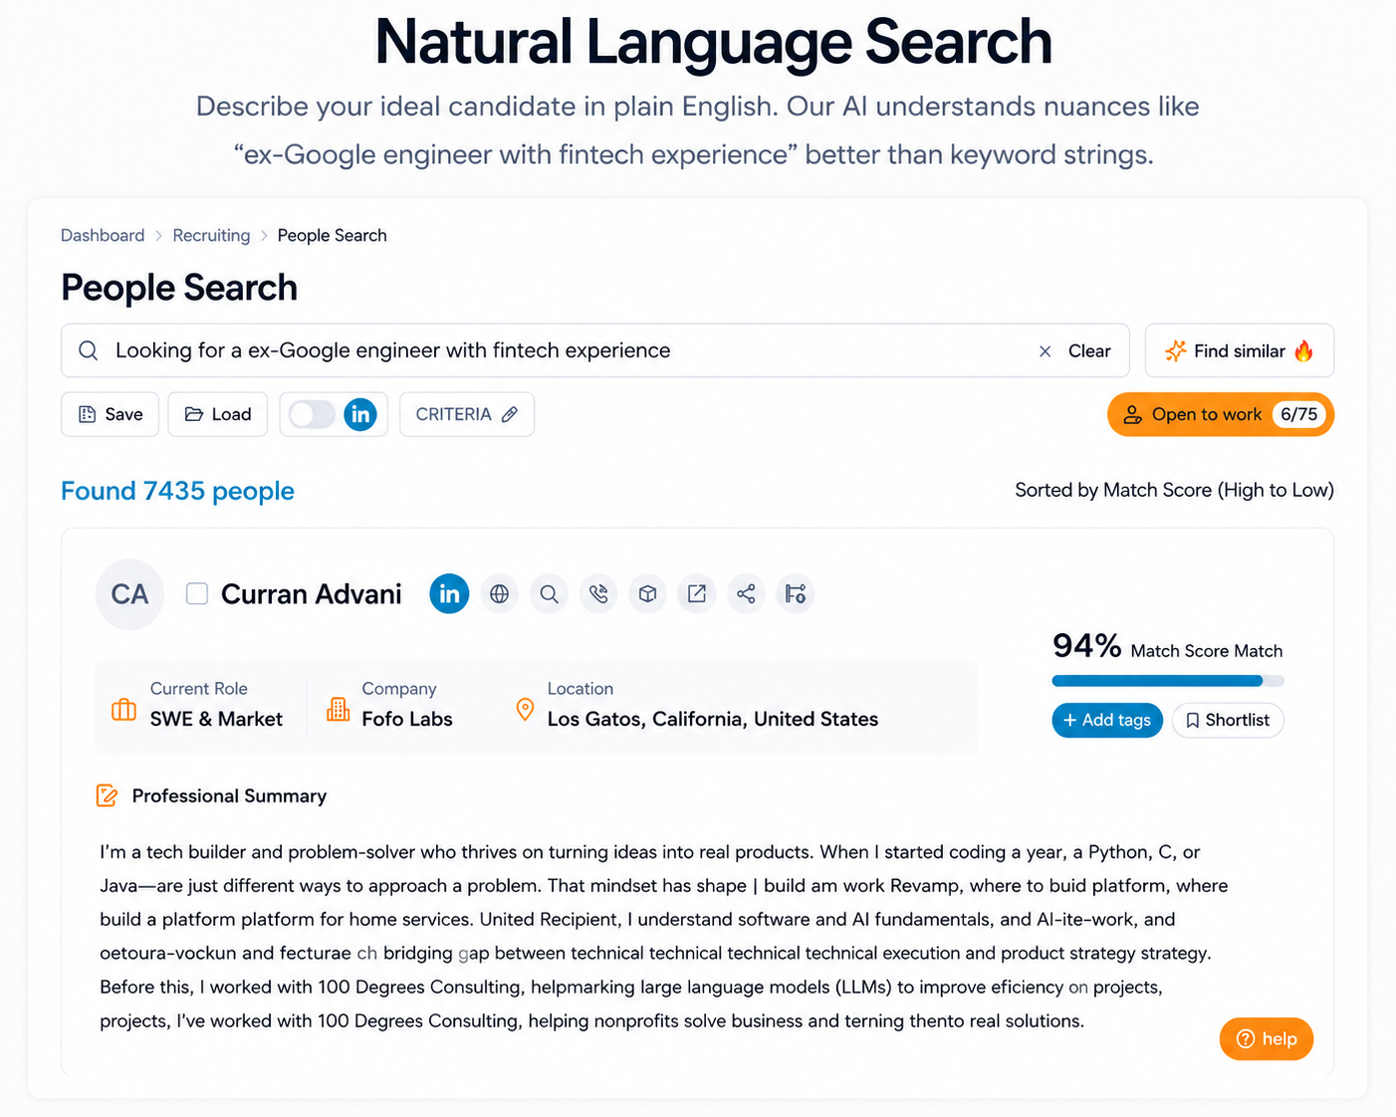Screen dimensions: 1396x1117
Task: Click the 94% match score progress bar
Action: 1168,681
